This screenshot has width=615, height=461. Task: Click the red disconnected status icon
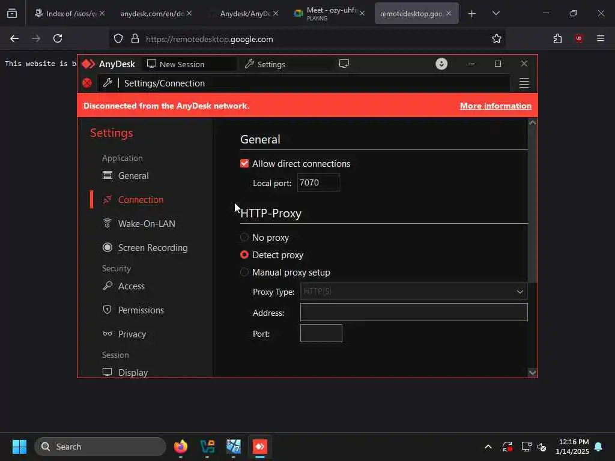pyautogui.click(x=87, y=83)
